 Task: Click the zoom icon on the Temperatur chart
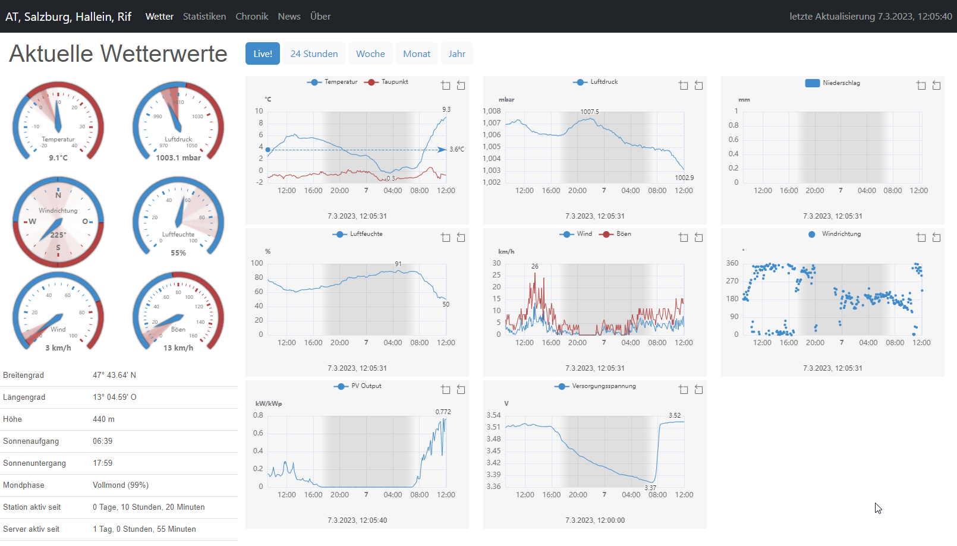click(x=446, y=86)
